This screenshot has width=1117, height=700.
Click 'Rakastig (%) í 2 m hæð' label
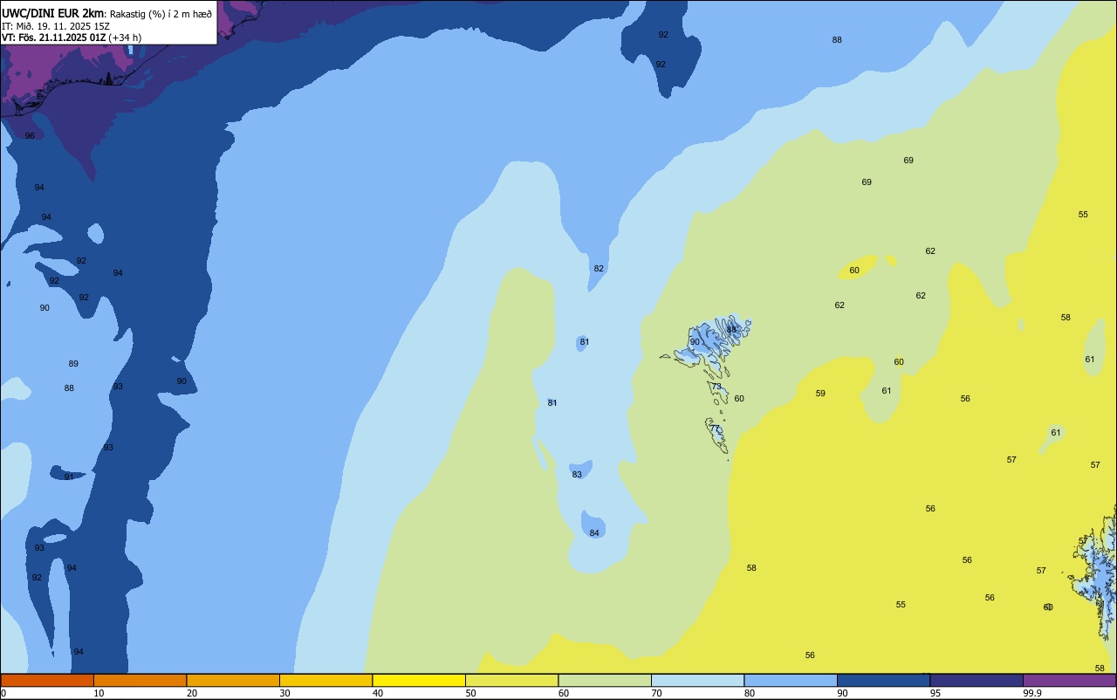[x=161, y=13]
